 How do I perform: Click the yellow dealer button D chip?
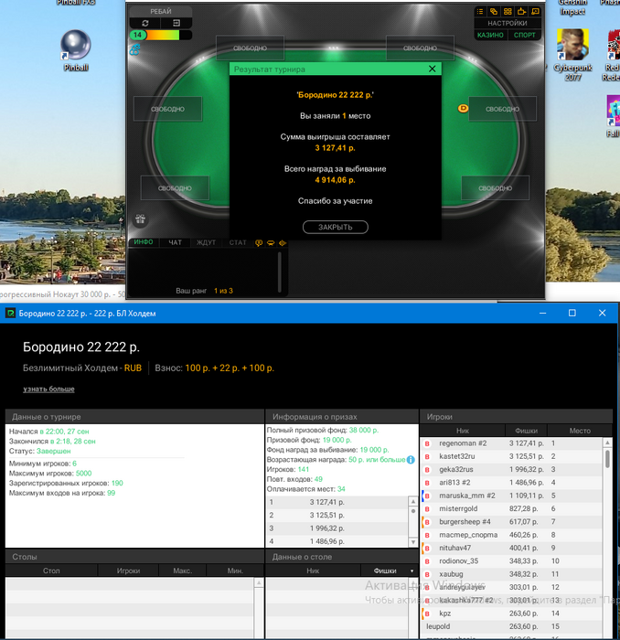[463, 108]
